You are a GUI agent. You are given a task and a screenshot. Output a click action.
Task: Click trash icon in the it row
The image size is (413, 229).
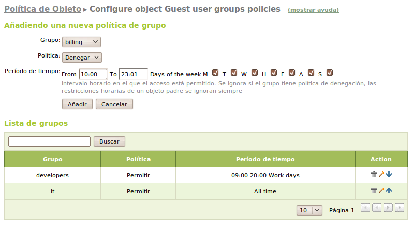[374, 191]
